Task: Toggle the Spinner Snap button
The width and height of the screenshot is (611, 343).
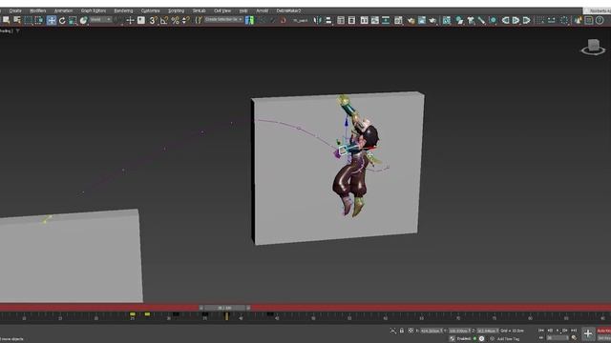Action: coord(186,20)
